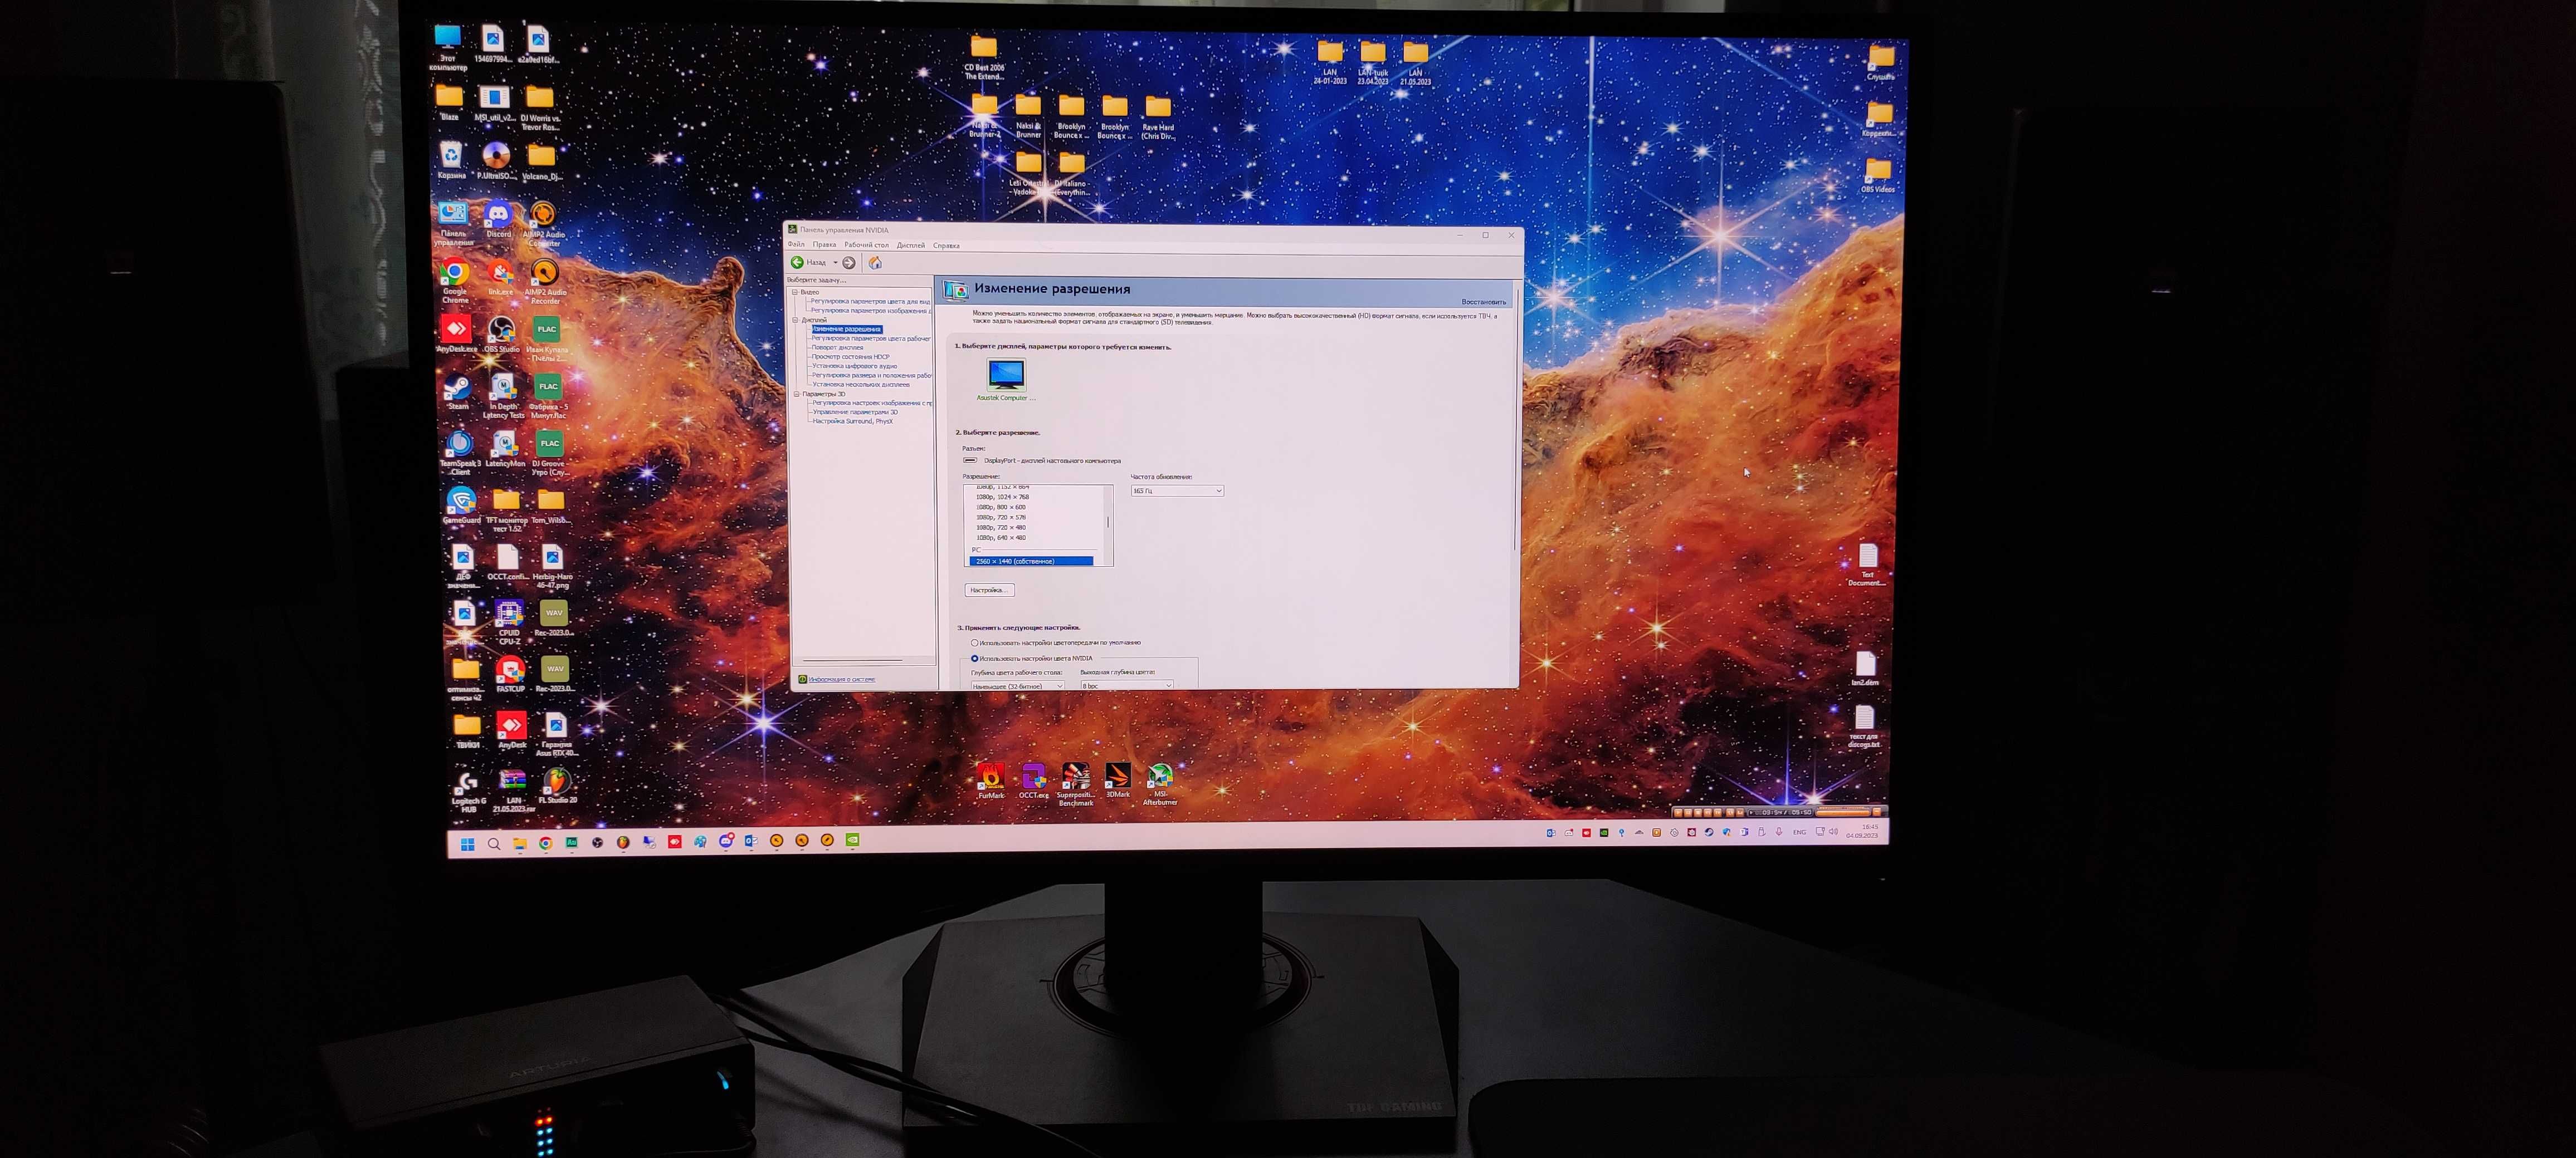Open the Дисплей menu

click(x=910, y=245)
